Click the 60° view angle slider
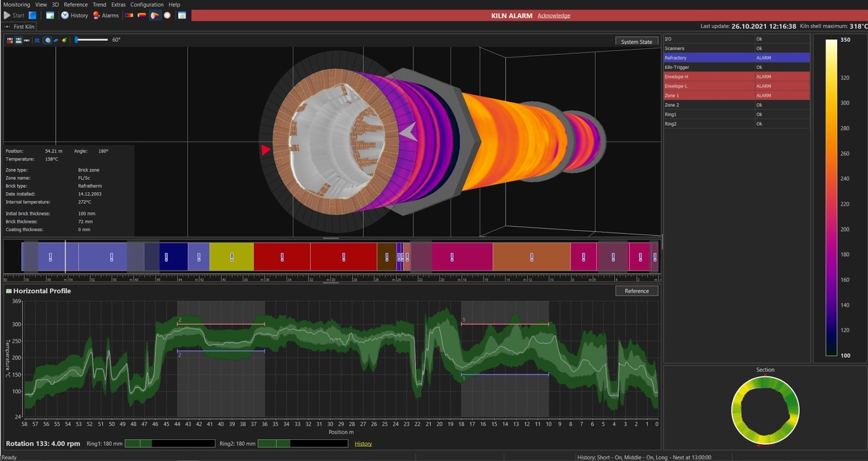 pyautogui.click(x=91, y=40)
